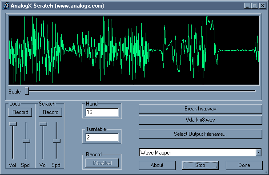Click the Done button
269x175 pixels.
244,165
